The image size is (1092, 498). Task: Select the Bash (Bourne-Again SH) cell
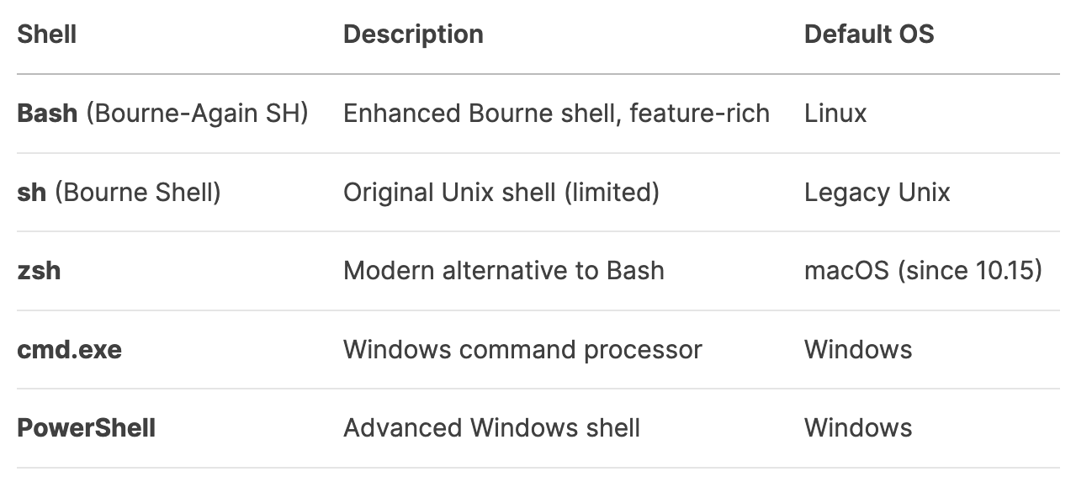coord(162,114)
